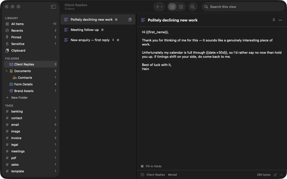Copy Politely declining new work to clipboard

pyautogui.click(x=130, y=19)
